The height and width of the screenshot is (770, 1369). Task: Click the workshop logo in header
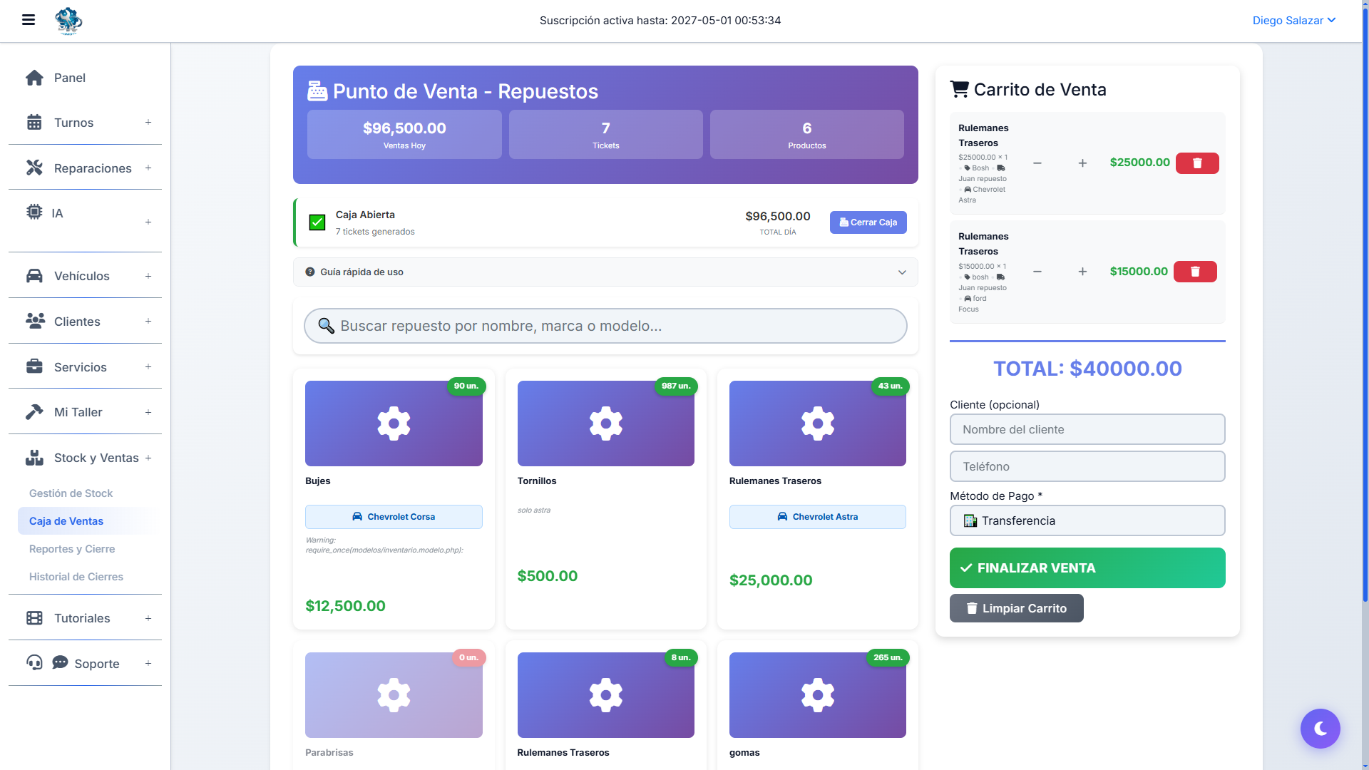(68, 21)
